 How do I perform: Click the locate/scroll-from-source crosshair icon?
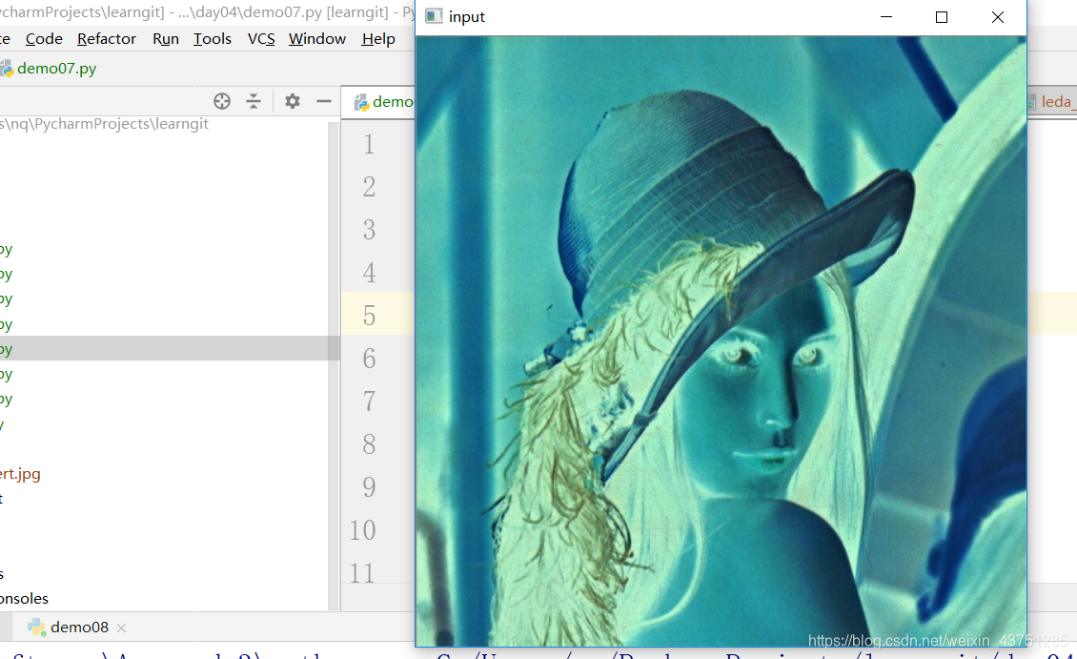[222, 102]
